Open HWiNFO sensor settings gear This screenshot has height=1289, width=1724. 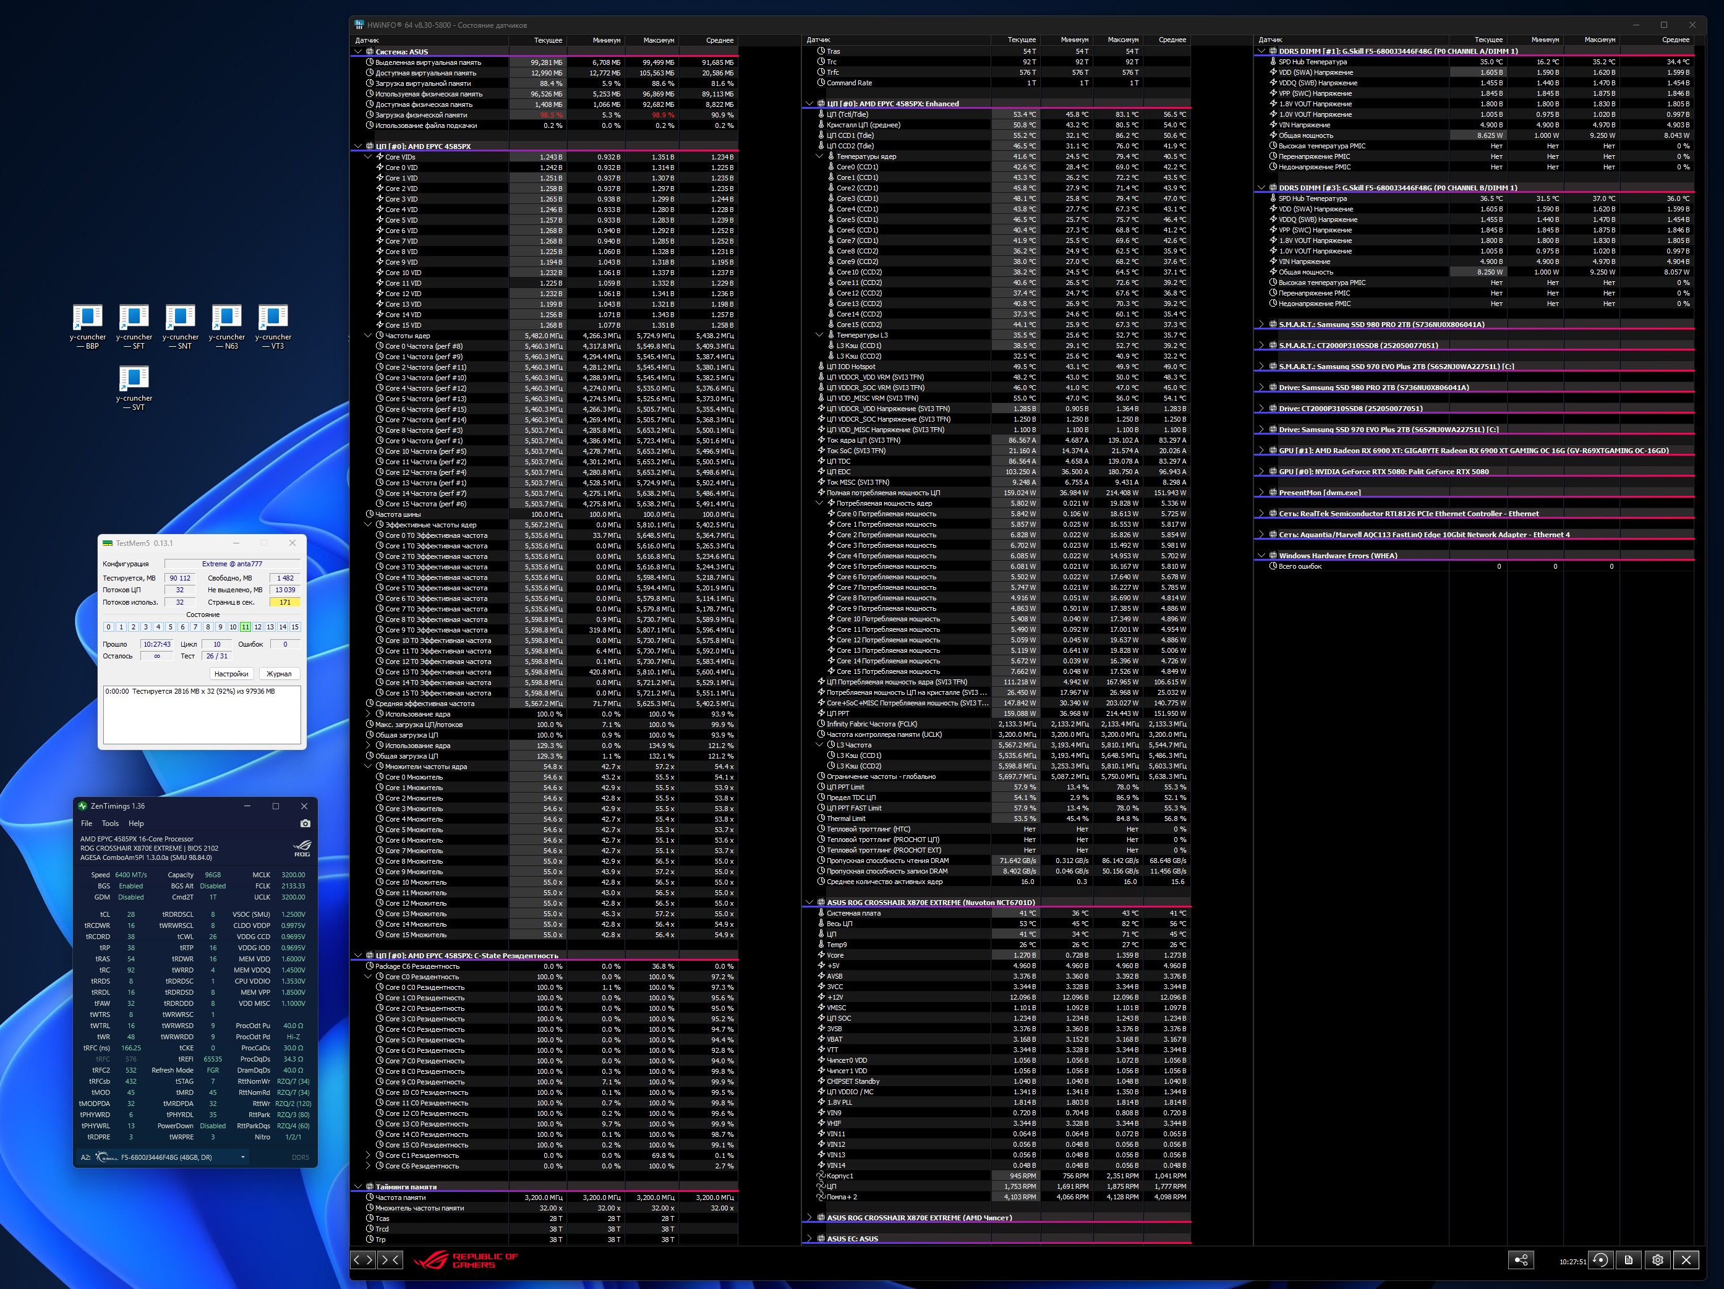coord(1658,1260)
